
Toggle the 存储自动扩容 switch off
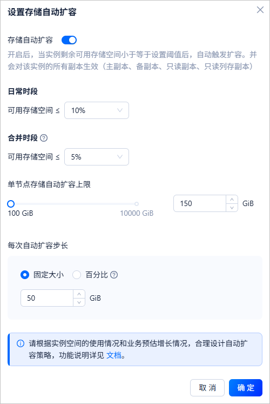69,40
